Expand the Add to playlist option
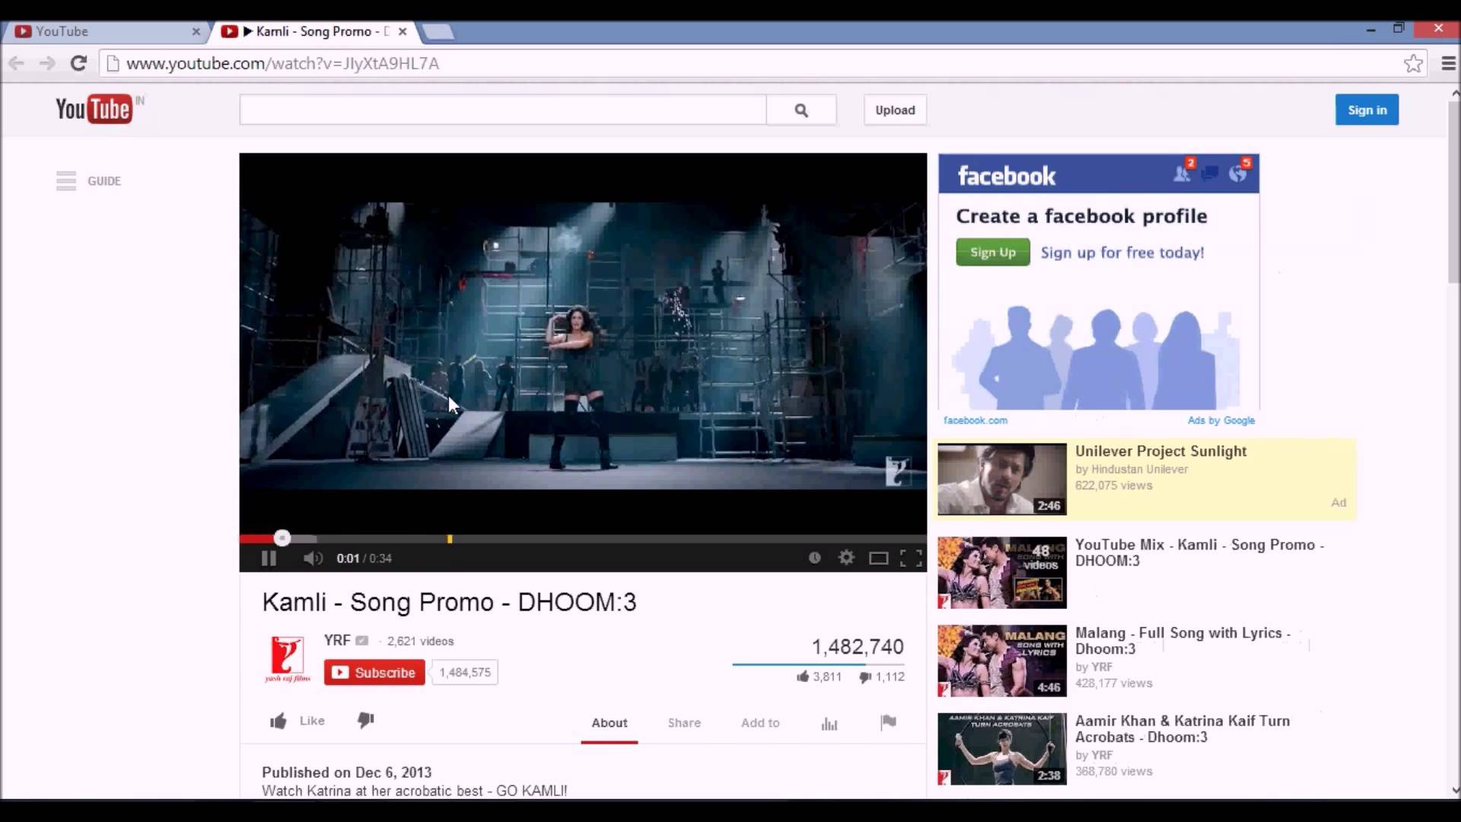Image resolution: width=1461 pixels, height=822 pixels. pyautogui.click(x=761, y=722)
